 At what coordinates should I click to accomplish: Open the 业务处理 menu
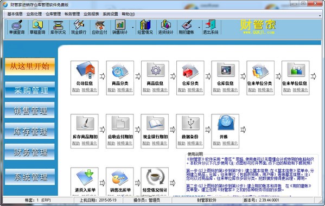[x=34, y=14]
